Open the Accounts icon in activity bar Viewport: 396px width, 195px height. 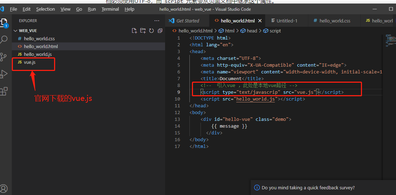coord(4,188)
